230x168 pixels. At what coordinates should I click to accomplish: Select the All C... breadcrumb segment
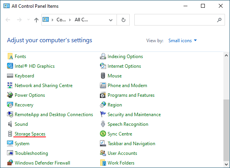coord(81,20)
